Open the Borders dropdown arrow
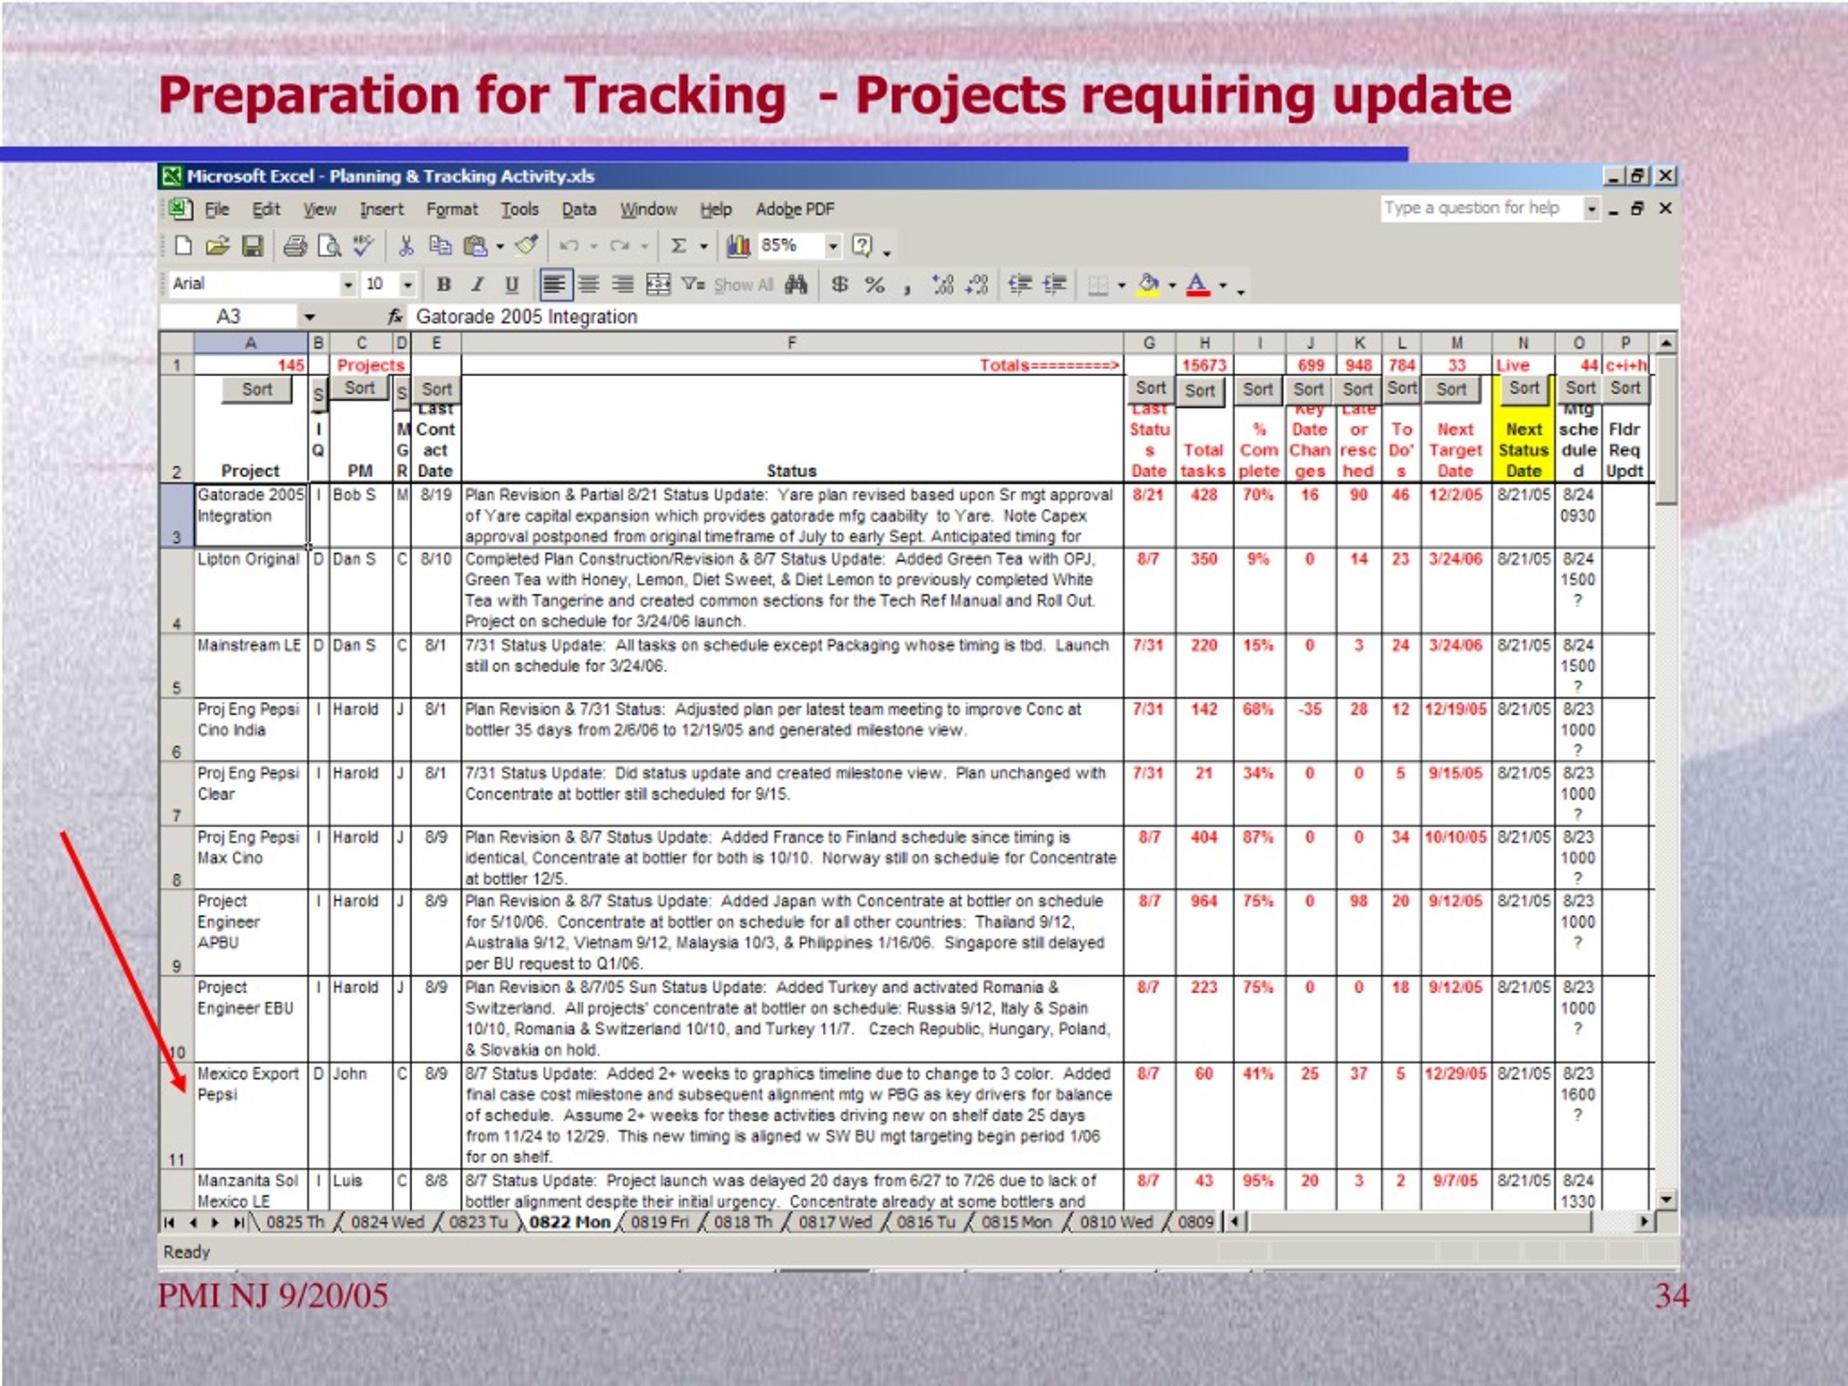1848x1386 pixels. click(1121, 285)
